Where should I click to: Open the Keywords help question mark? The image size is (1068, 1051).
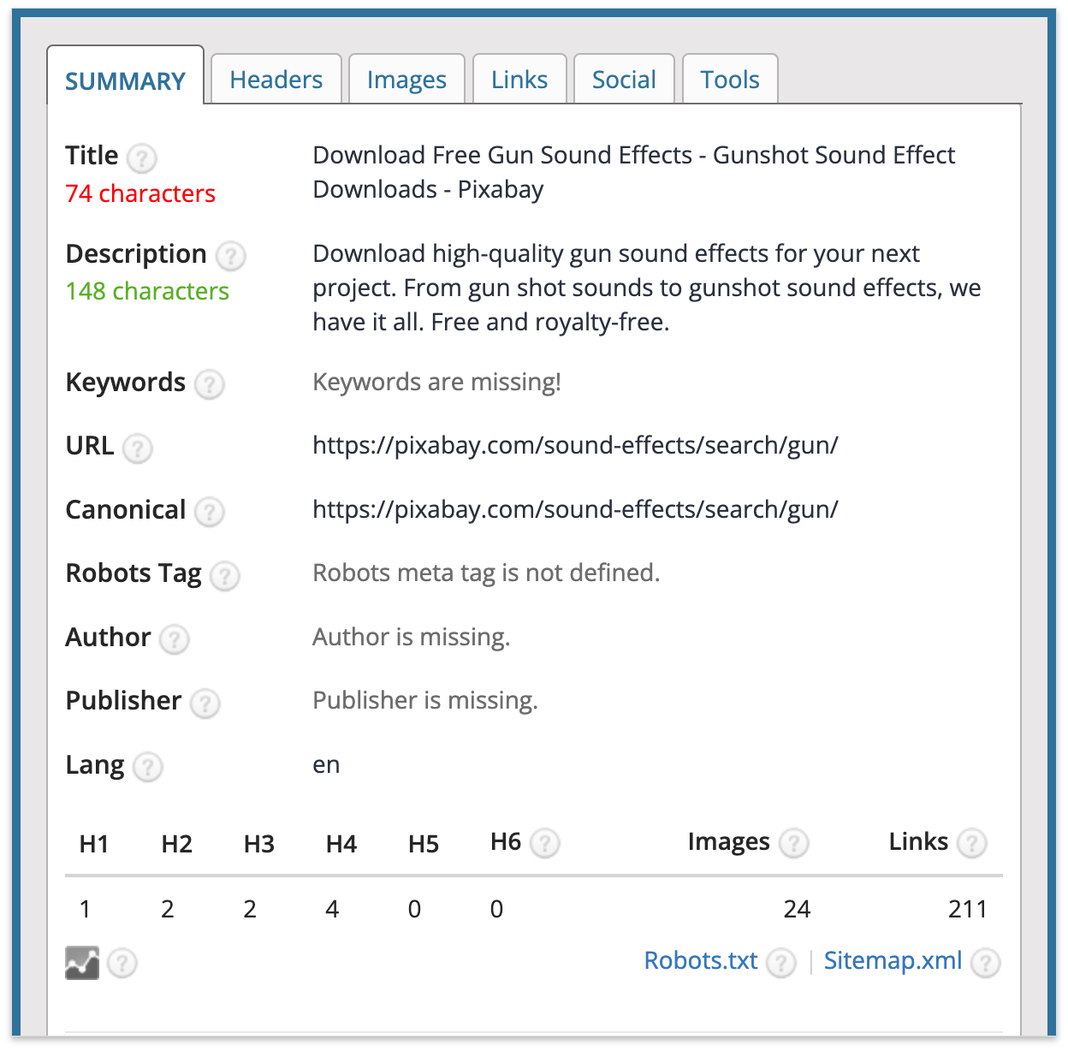click(210, 384)
